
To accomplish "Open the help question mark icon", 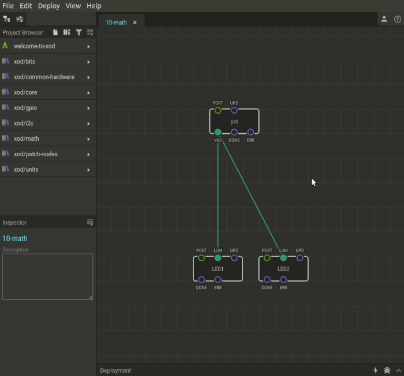I will 398,19.
